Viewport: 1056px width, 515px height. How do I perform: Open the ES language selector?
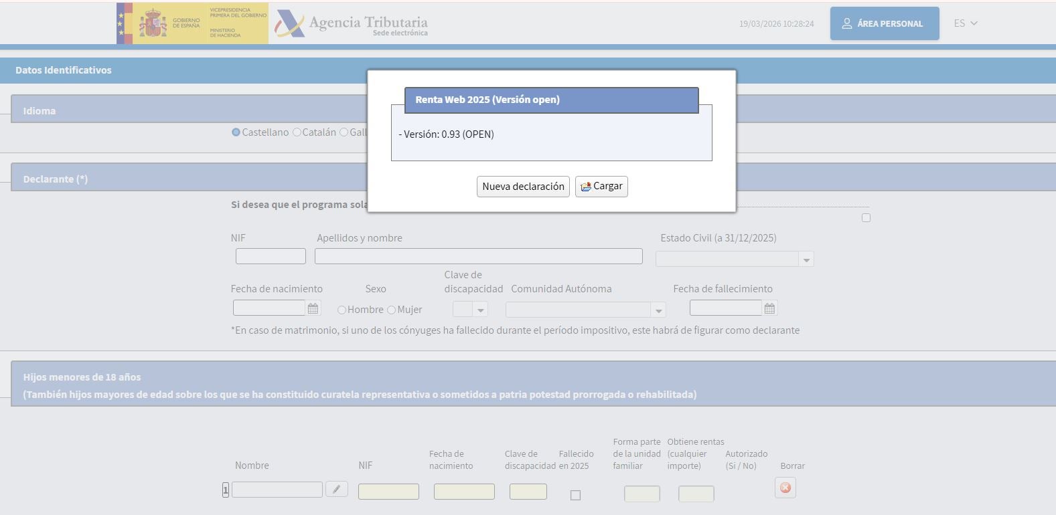coord(965,23)
